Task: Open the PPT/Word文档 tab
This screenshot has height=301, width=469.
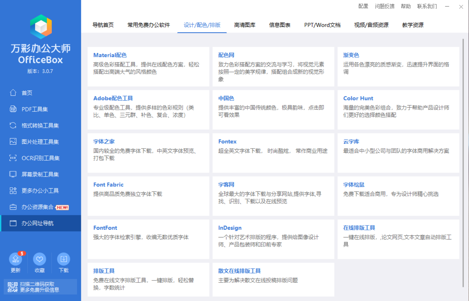Action: [322, 25]
